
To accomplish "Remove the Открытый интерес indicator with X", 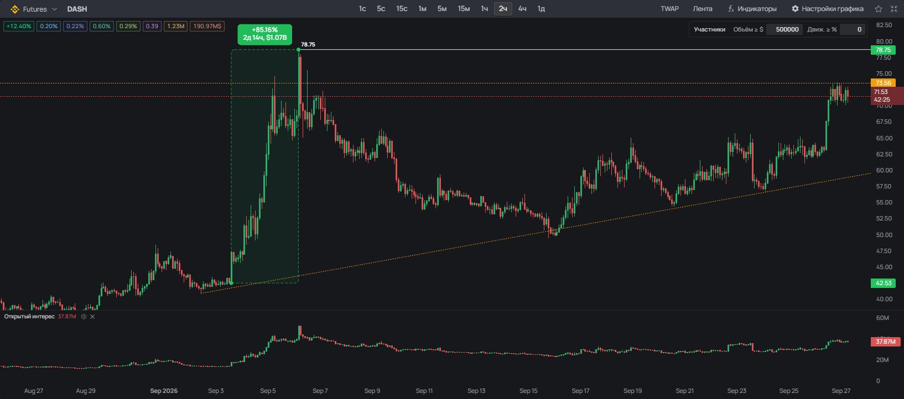I will point(92,317).
